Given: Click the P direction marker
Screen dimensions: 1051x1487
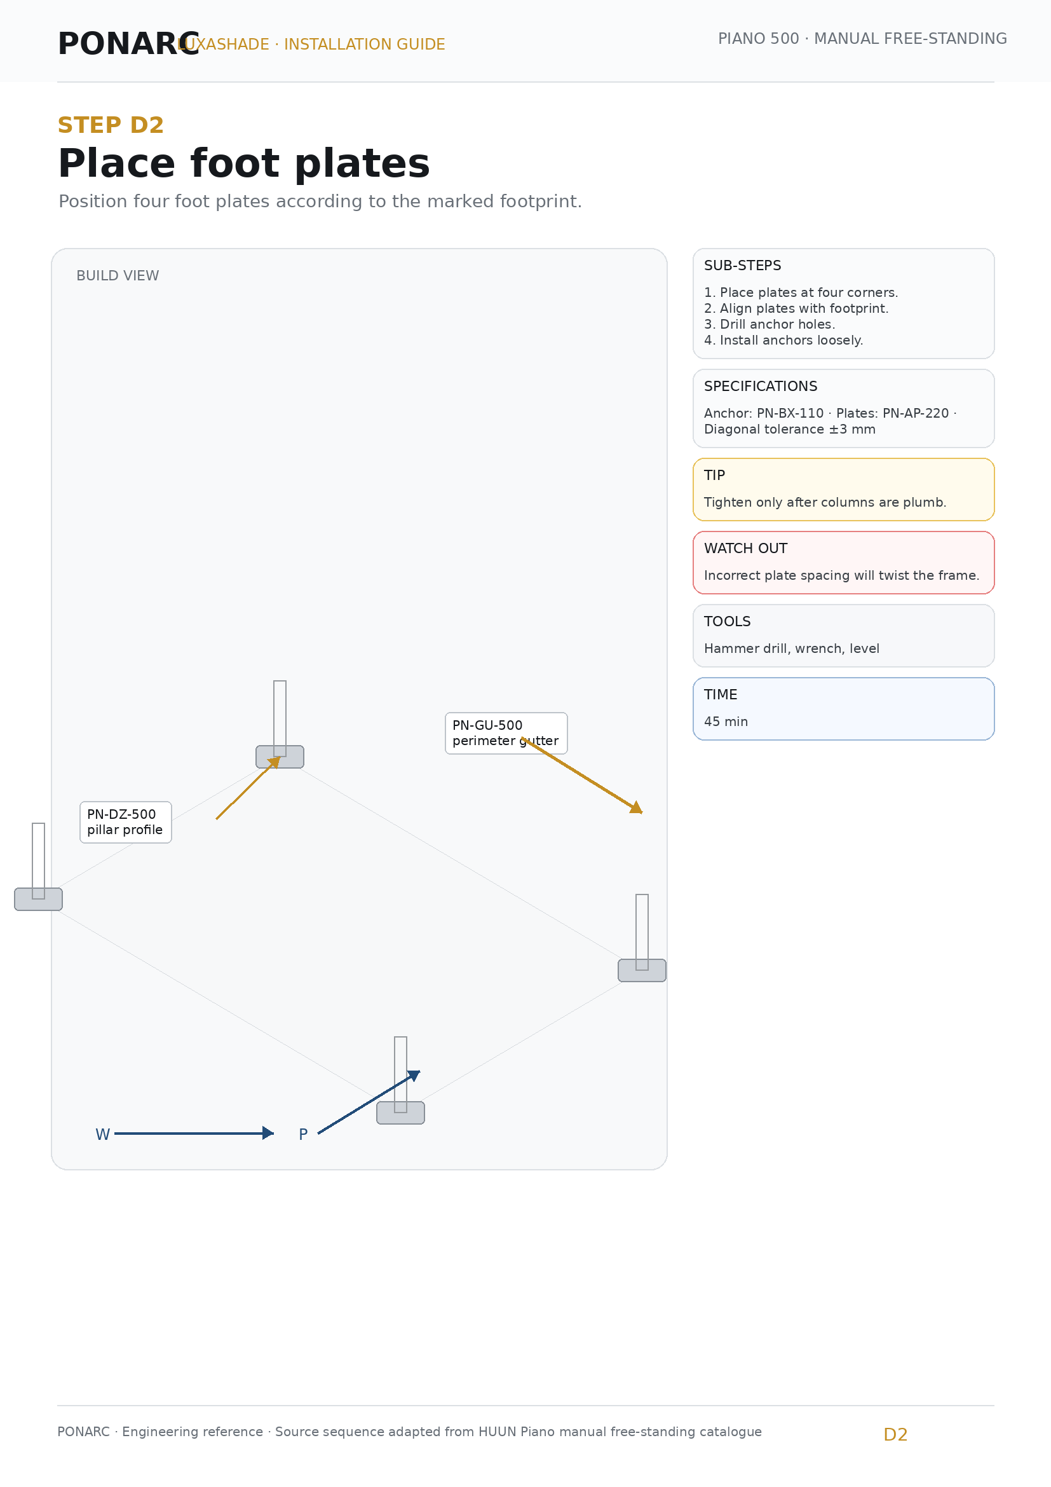Looking at the screenshot, I should coord(303,1134).
